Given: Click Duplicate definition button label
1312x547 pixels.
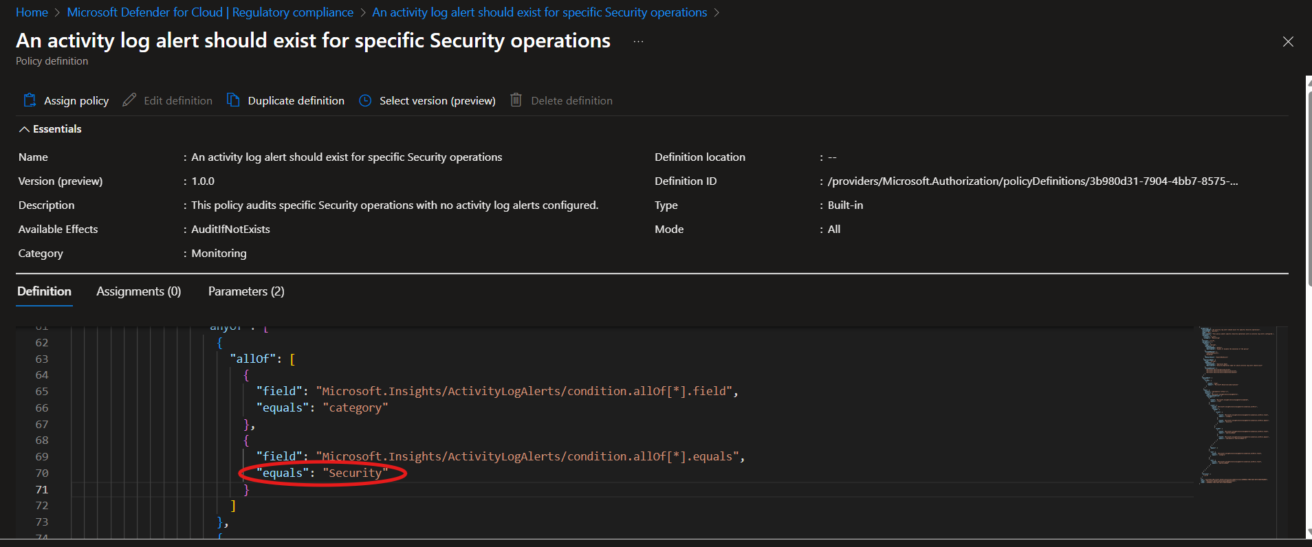Looking at the screenshot, I should (296, 100).
